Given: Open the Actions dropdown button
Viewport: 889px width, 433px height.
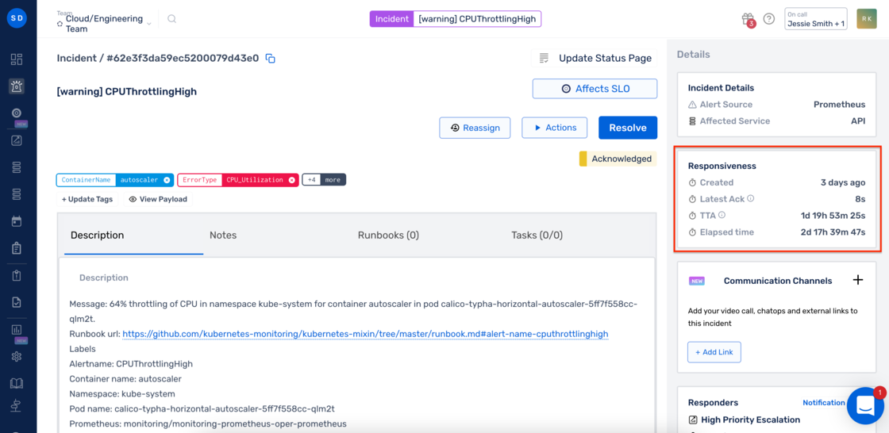Looking at the screenshot, I should tap(556, 128).
